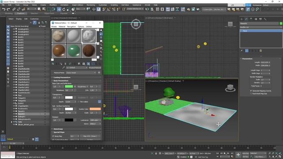Image resolution: width=283 pixels, height=159 pixels.
Task: Click the Undo icon in main toolbar
Action: [4, 9]
